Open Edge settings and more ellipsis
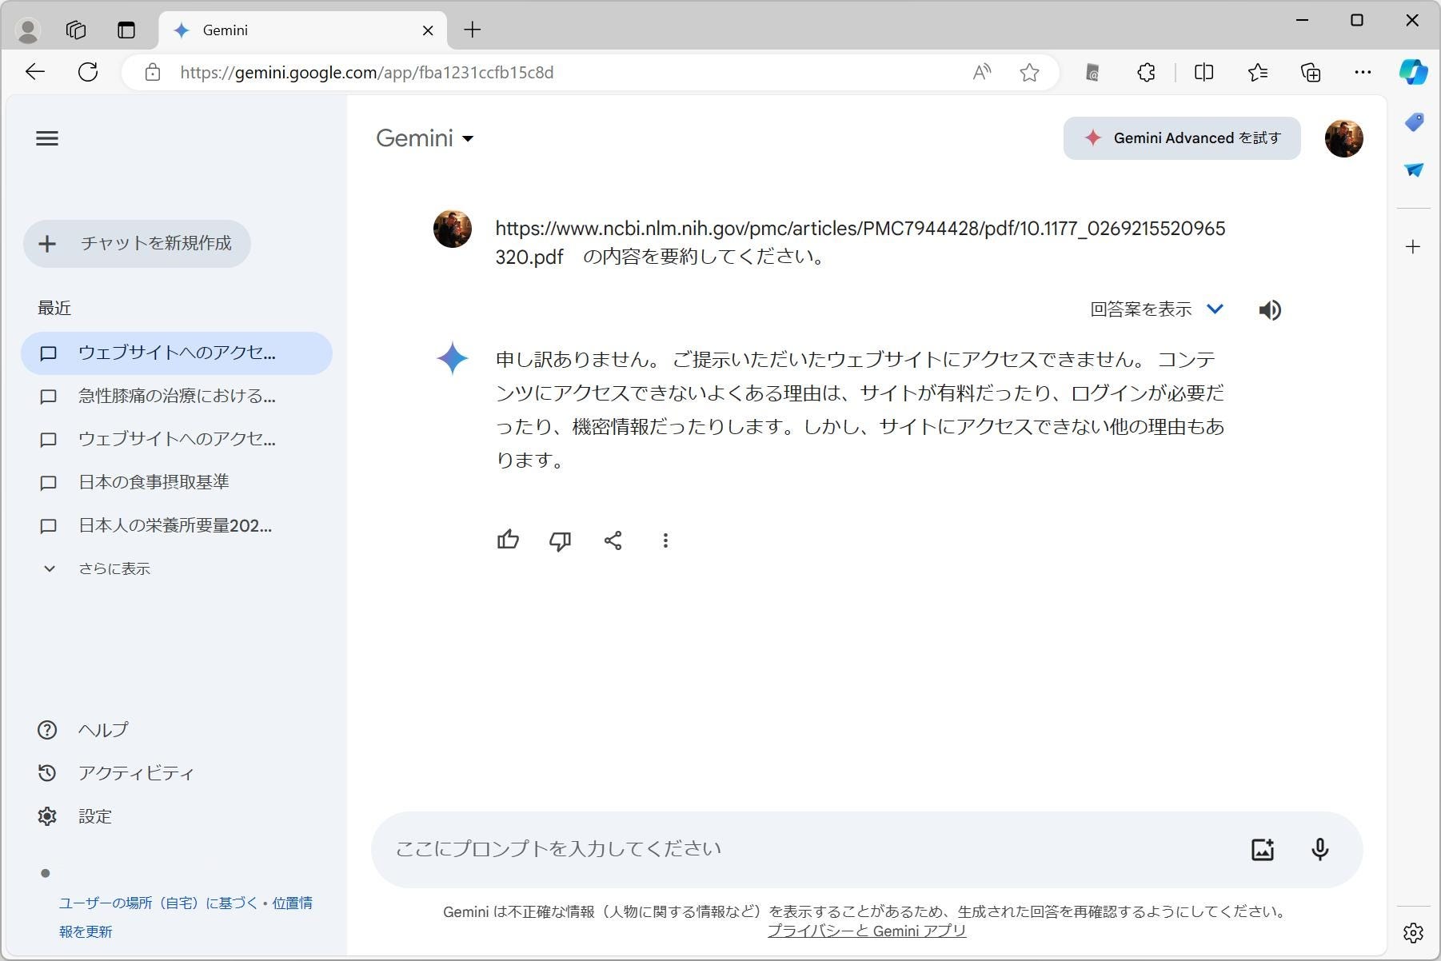 pyautogui.click(x=1363, y=73)
